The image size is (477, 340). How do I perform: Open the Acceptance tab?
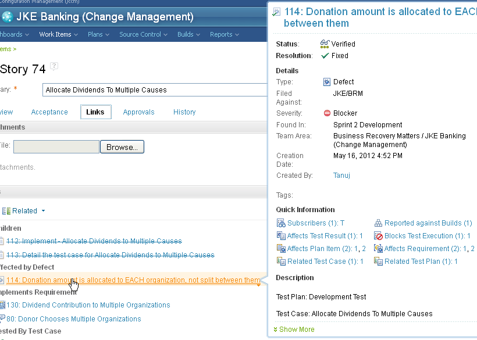pos(49,112)
